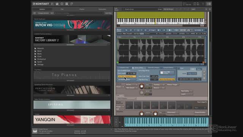The height and width of the screenshot is (137, 243).
Task: Open the High Quality interpolation dropdown
Action: tap(186, 91)
